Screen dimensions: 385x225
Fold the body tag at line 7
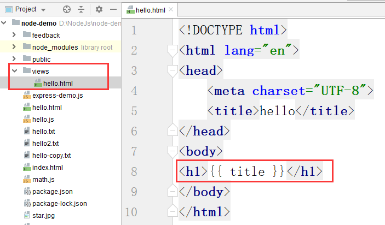[173, 152]
